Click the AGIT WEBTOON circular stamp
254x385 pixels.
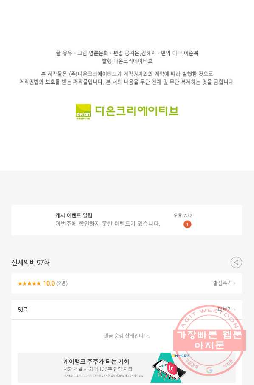pyautogui.click(x=210, y=340)
